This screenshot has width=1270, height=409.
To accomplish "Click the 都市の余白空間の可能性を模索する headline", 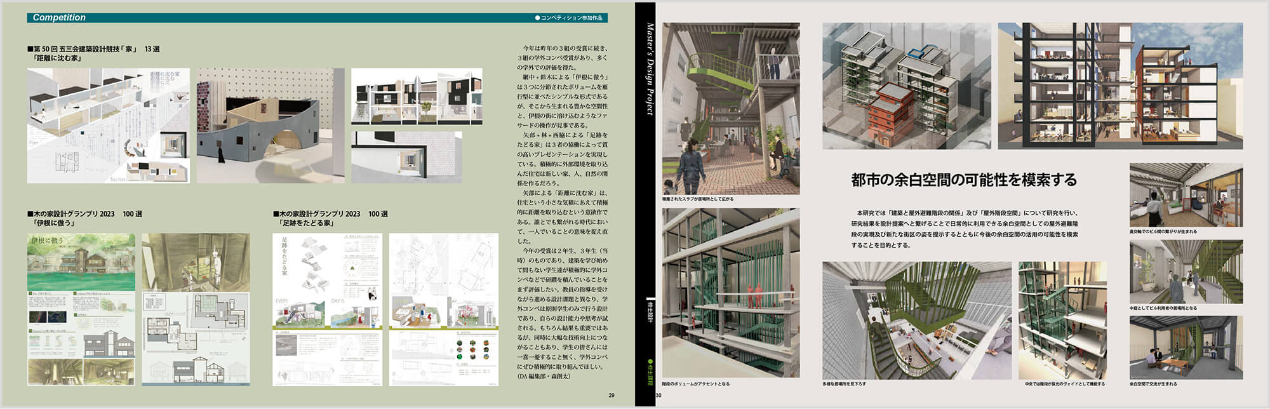I will [963, 180].
